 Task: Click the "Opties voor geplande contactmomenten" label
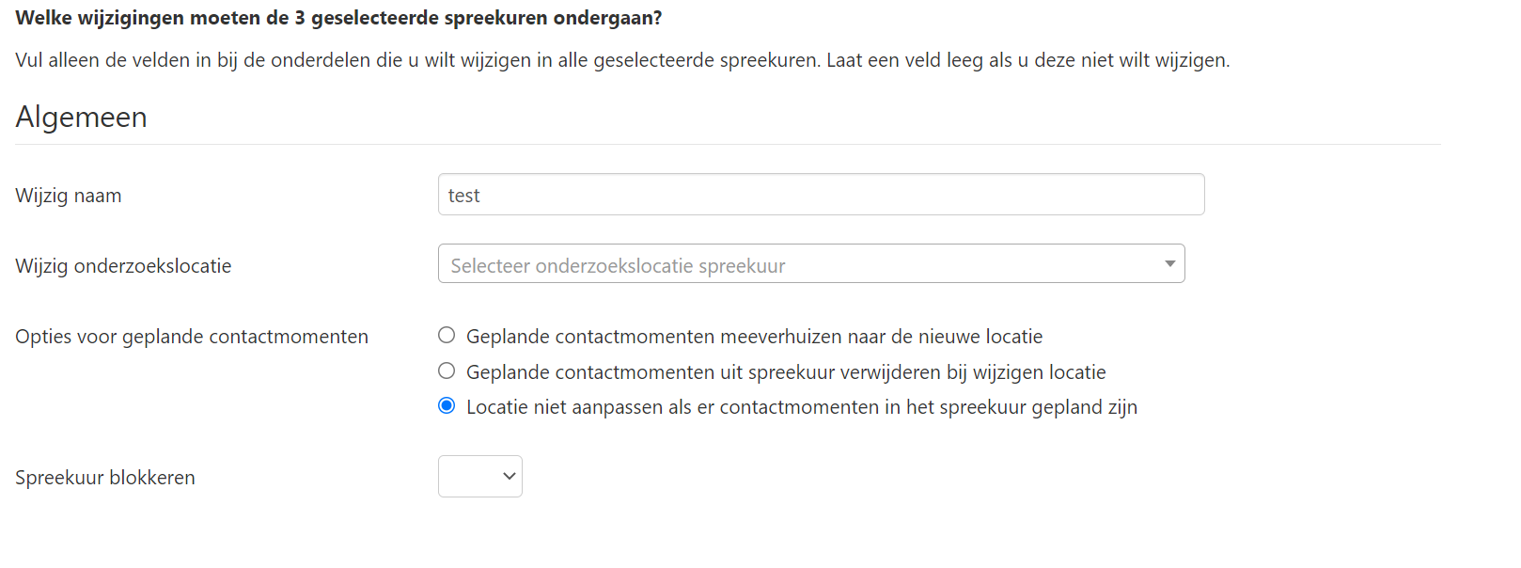click(x=192, y=337)
